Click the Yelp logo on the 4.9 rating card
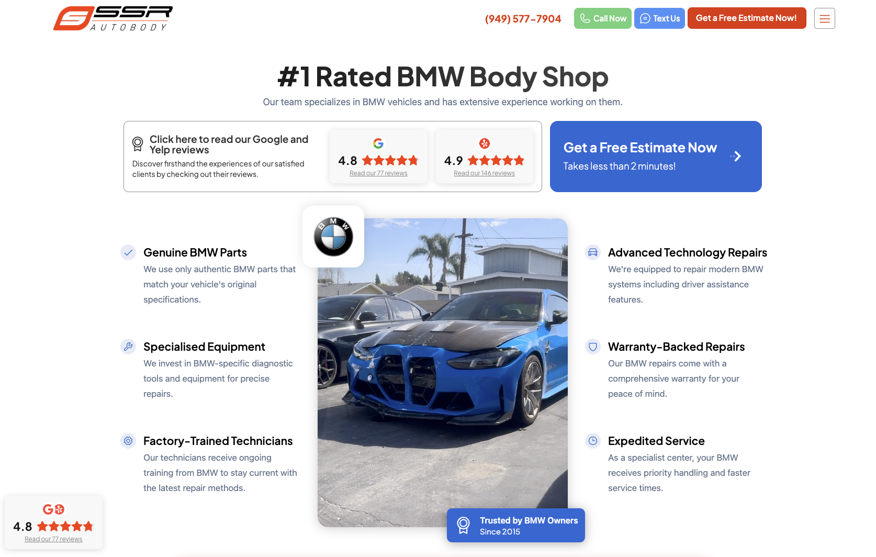Screen dimensions: 876x557 (485, 143)
